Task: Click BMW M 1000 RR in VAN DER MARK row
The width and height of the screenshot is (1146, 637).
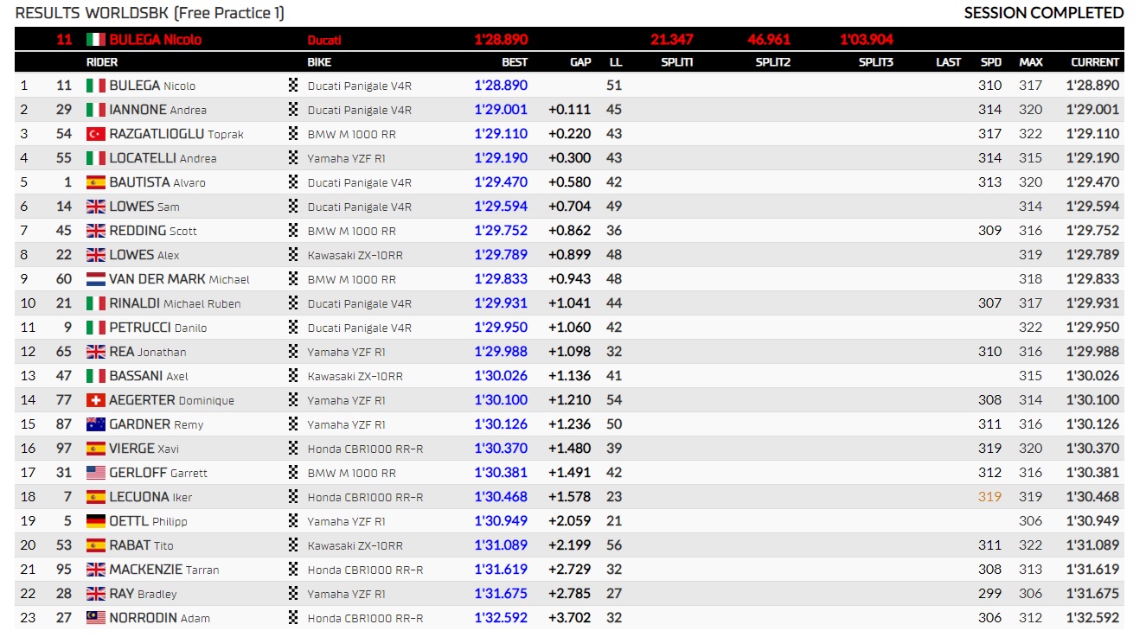Action: point(352,279)
